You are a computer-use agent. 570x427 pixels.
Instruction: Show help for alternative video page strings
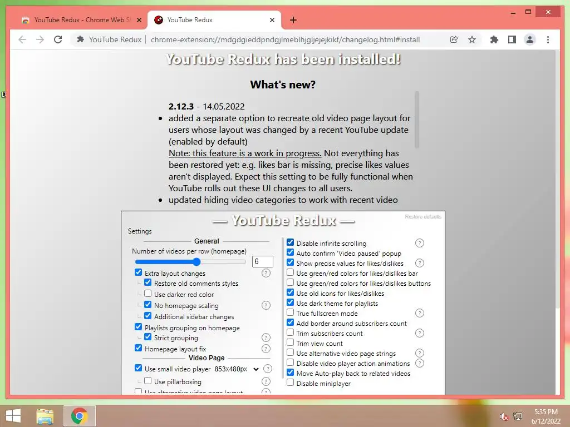(x=420, y=353)
